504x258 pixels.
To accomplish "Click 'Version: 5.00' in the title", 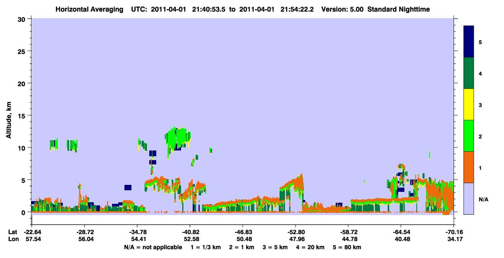I will pyautogui.click(x=342, y=9).
